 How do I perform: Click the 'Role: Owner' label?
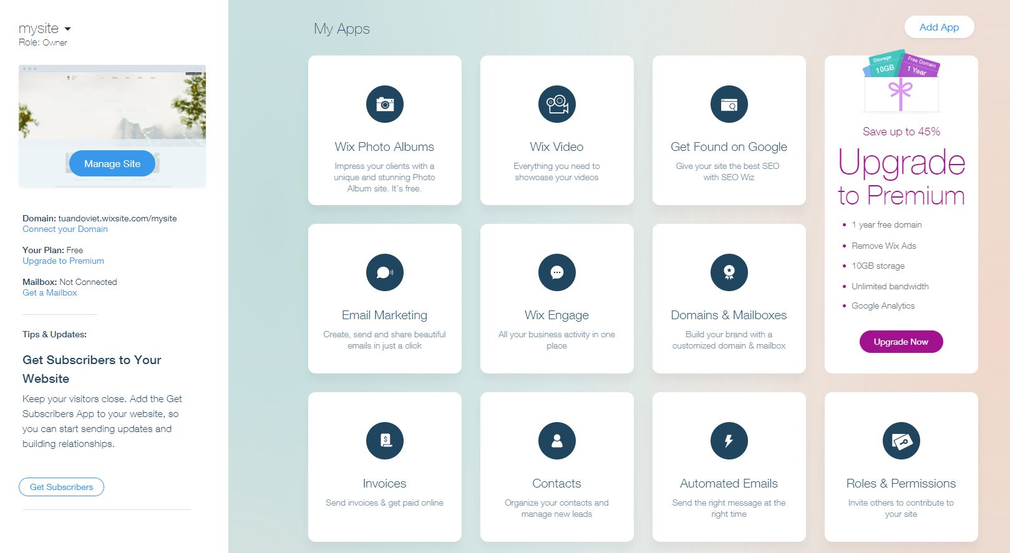(x=43, y=42)
